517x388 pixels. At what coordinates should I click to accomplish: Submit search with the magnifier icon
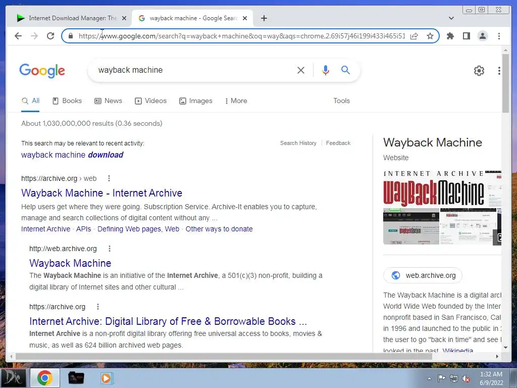point(345,70)
